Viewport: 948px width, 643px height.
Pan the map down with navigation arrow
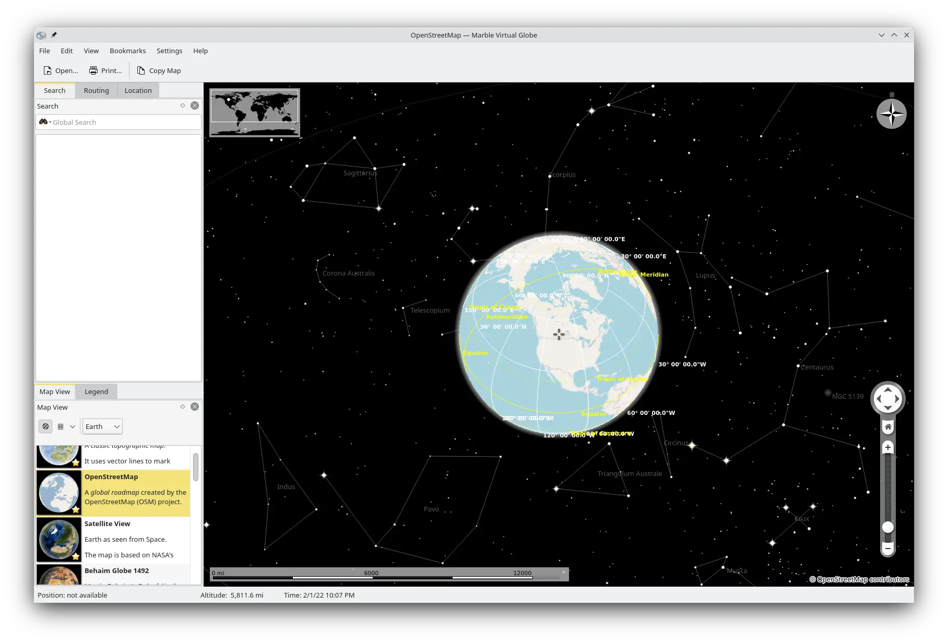pyautogui.click(x=888, y=408)
